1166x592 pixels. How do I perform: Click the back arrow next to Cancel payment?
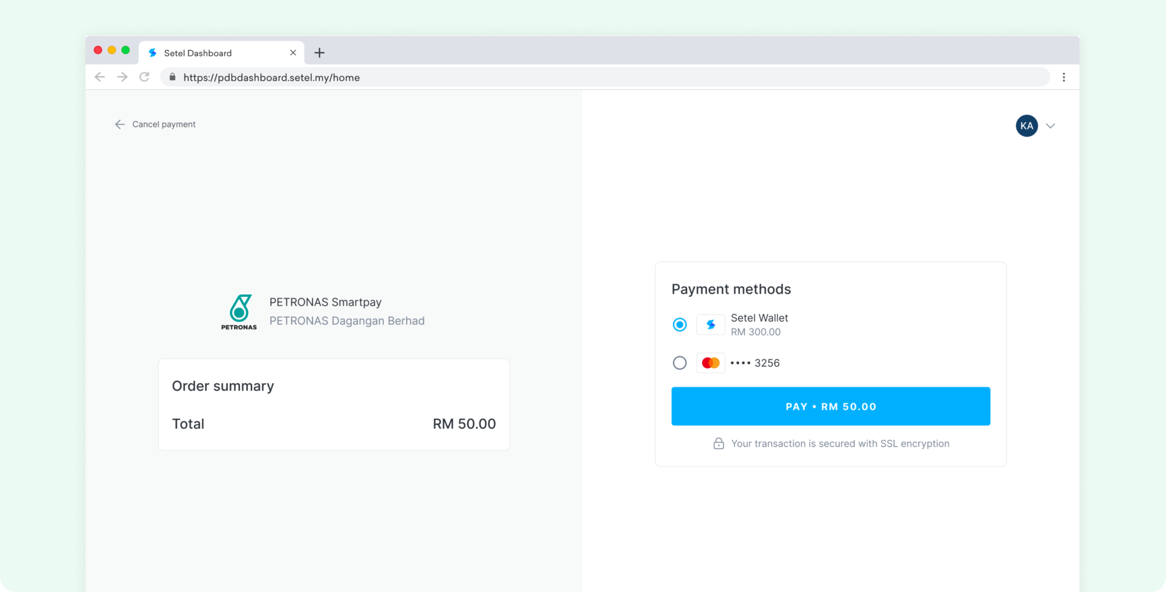coord(120,125)
